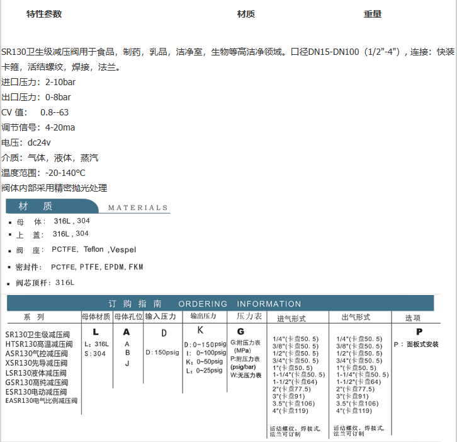The width and height of the screenshot is (457, 442).
Task: Click 4"(卡盘119) in 进气形式 column
Action: point(290,411)
